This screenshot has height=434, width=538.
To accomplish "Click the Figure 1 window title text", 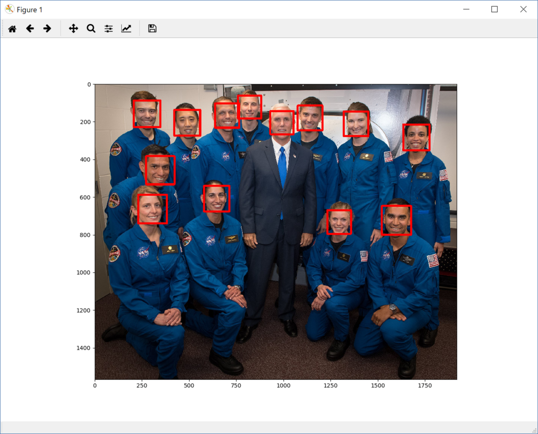I will (29, 9).
